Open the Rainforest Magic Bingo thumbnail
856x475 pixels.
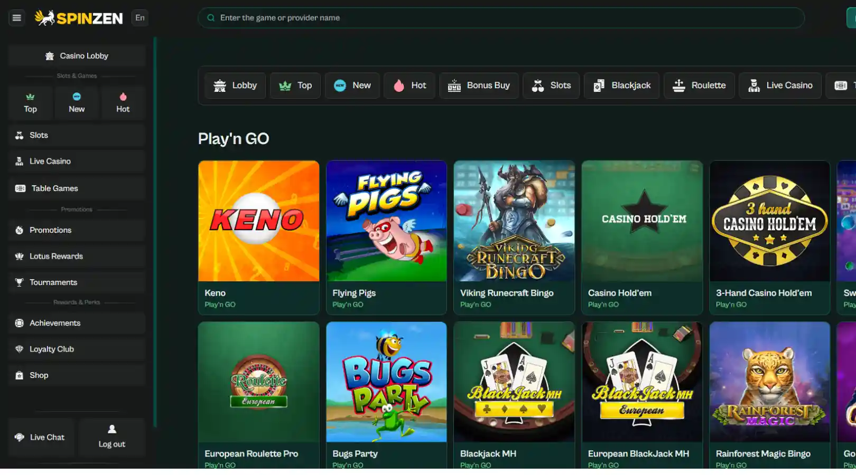[770, 382]
